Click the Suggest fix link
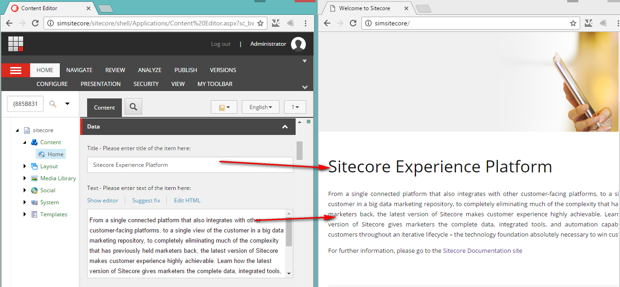This screenshot has height=287, width=620. 146,201
